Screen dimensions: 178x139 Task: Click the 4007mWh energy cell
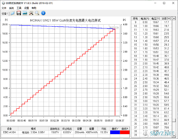(x=92, y=132)
